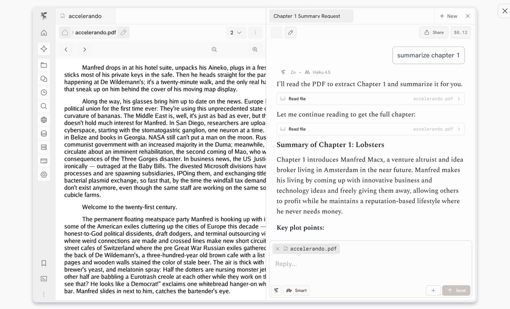510x309 pixels.
Task: Go to the next PDF page
Action: coord(85,49)
